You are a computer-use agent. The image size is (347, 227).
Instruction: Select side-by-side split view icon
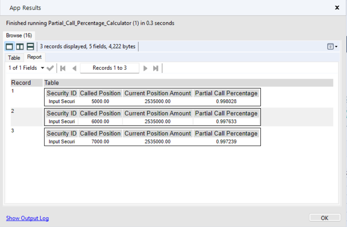[20, 46]
